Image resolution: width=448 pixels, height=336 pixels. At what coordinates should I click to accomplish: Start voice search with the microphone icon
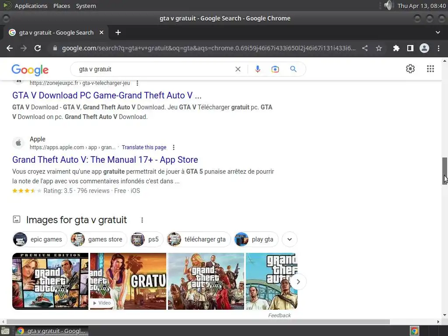(257, 69)
